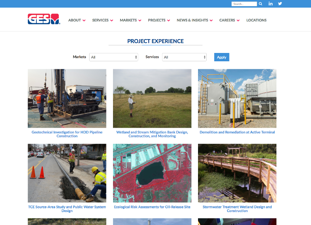Open Stormwater Treatment Wetland Design link

(237, 209)
